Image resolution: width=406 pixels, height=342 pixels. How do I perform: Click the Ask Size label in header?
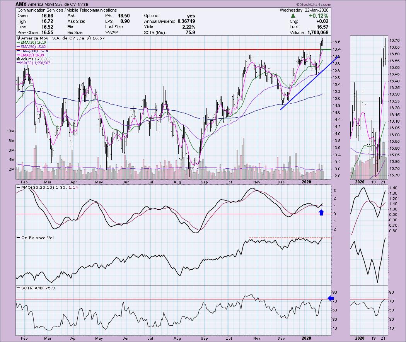pos(76,21)
